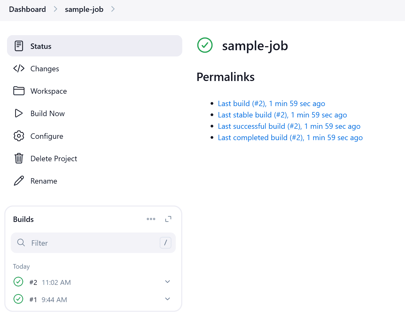This screenshot has height=324, width=405.
Task: Click the Changes code icon
Action: point(19,69)
